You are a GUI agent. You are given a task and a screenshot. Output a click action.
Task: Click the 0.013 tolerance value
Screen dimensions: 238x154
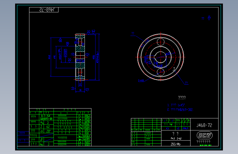87,130
